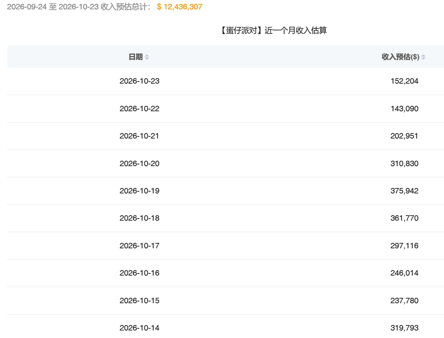Select revenue value 237,780
Screen dimensions: 444x338
click(x=404, y=300)
